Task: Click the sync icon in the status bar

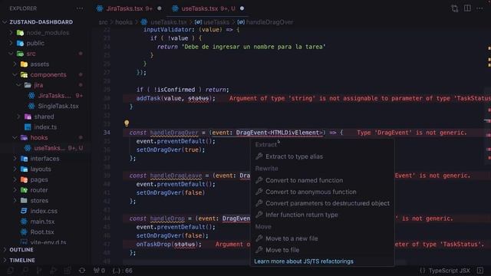Action: click(x=82, y=271)
